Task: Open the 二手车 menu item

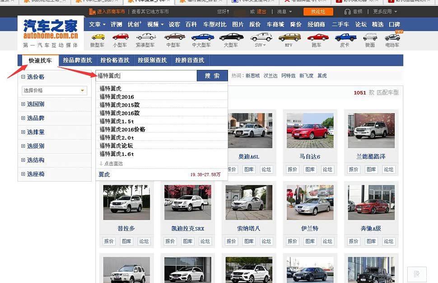Action: pos(340,24)
